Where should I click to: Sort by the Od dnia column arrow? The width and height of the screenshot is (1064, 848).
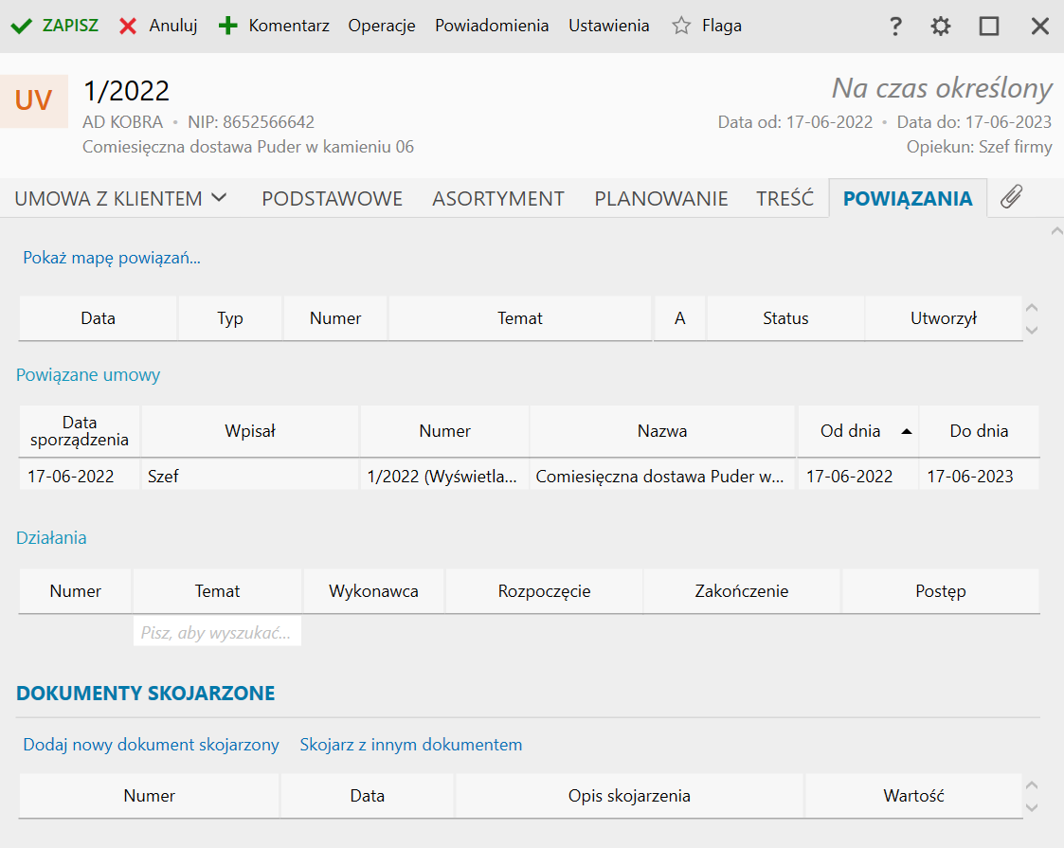907,431
